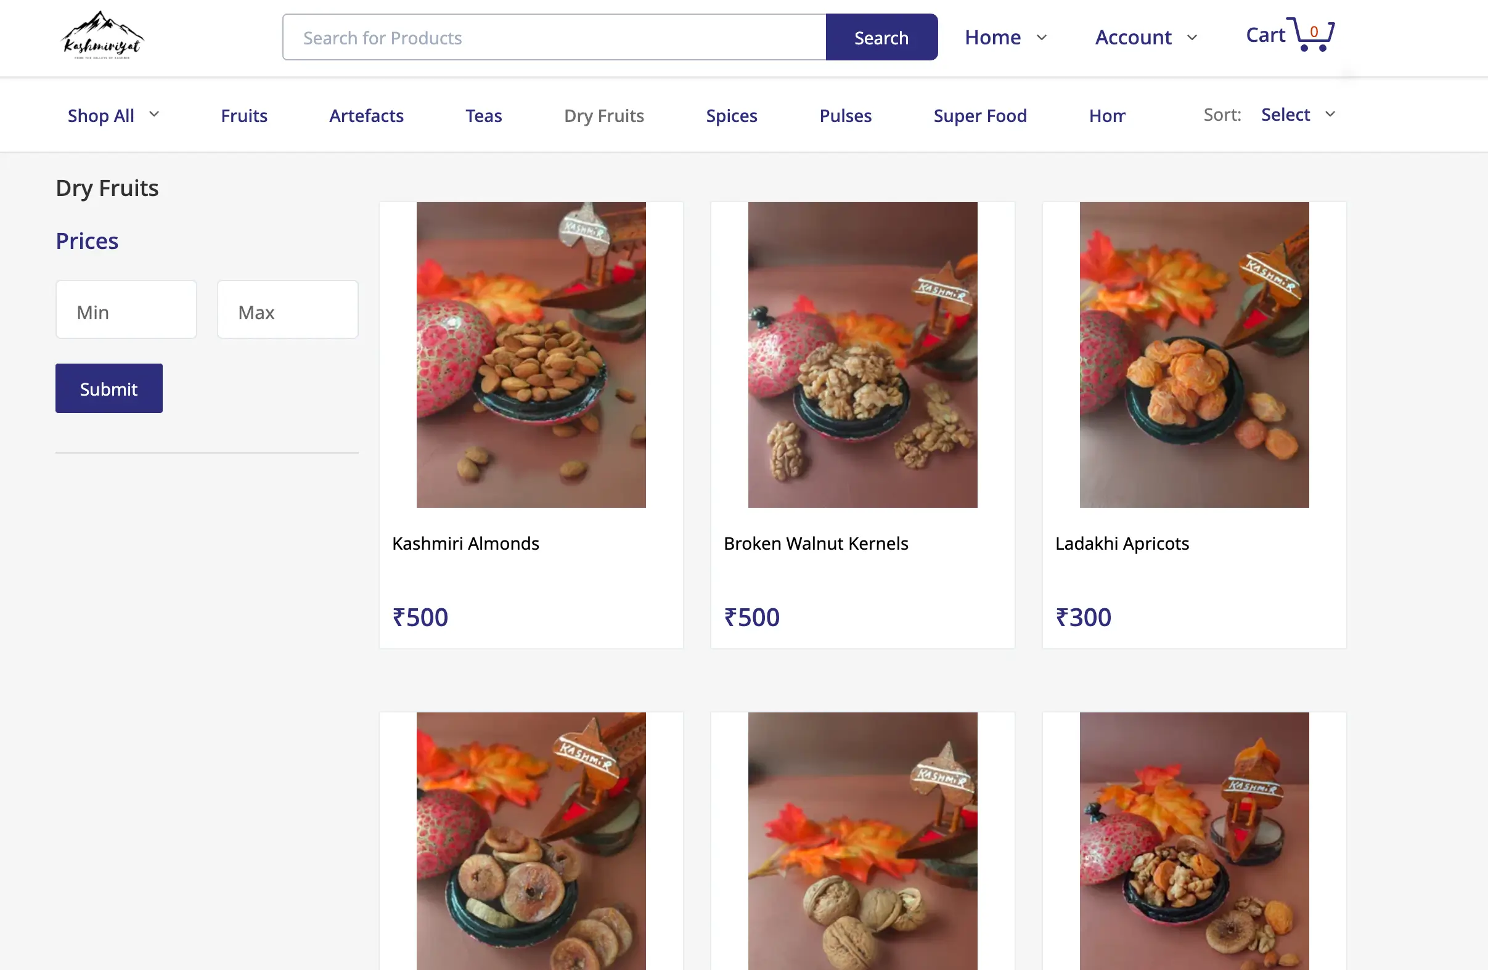Click the Kashmiri Almonds product image

[531, 354]
